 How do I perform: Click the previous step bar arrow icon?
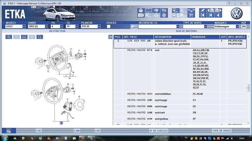coord(210,15)
